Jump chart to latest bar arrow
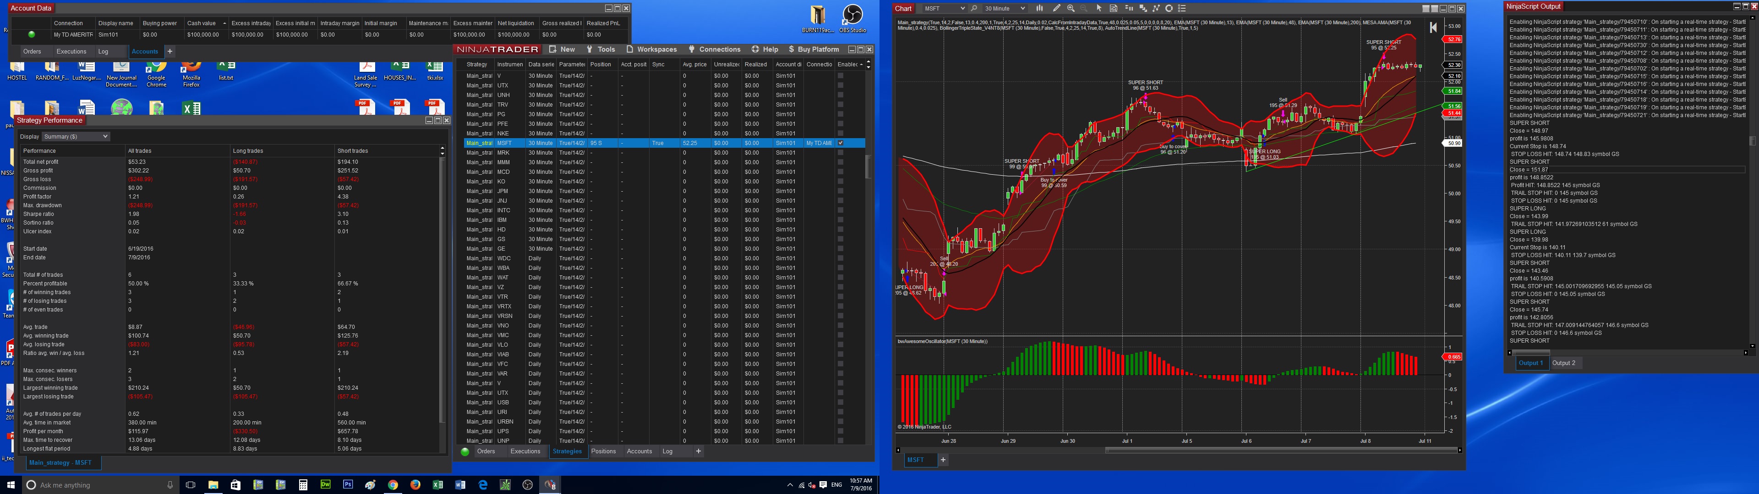Image resolution: width=1759 pixels, height=494 pixels. (1433, 27)
